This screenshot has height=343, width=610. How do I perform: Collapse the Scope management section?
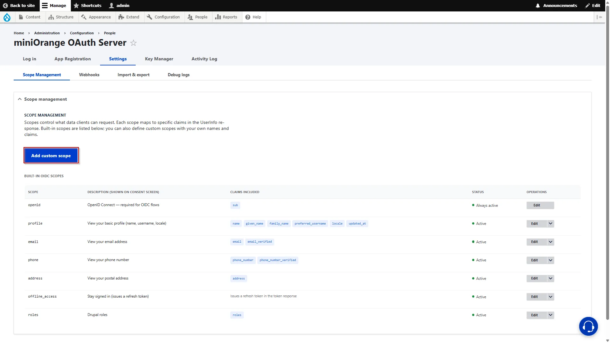coord(42,99)
